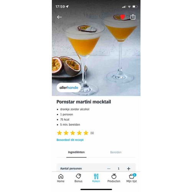Select the third rating star
The image size is (192, 192).
click(73, 133)
